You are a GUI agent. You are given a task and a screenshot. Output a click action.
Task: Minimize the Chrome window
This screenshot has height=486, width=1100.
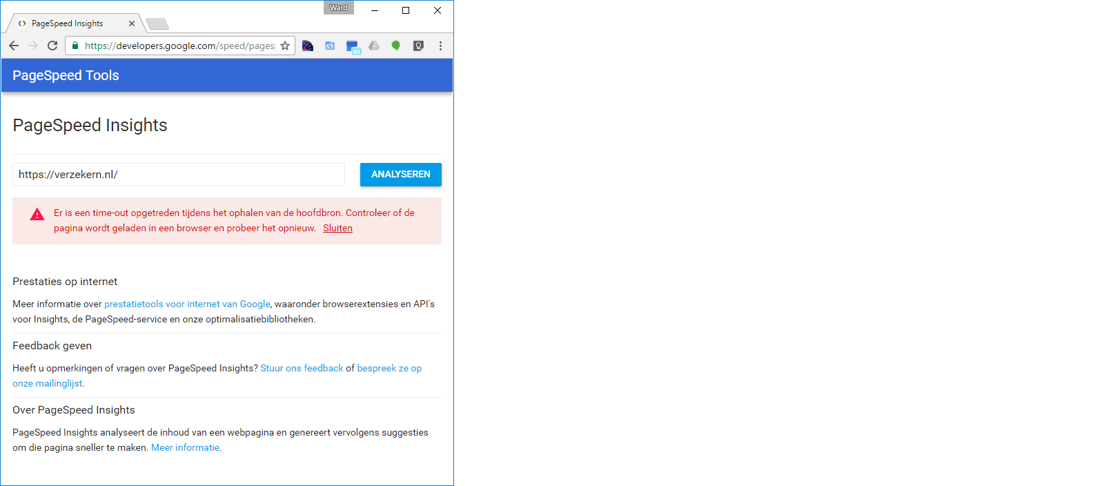click(375, 10)
